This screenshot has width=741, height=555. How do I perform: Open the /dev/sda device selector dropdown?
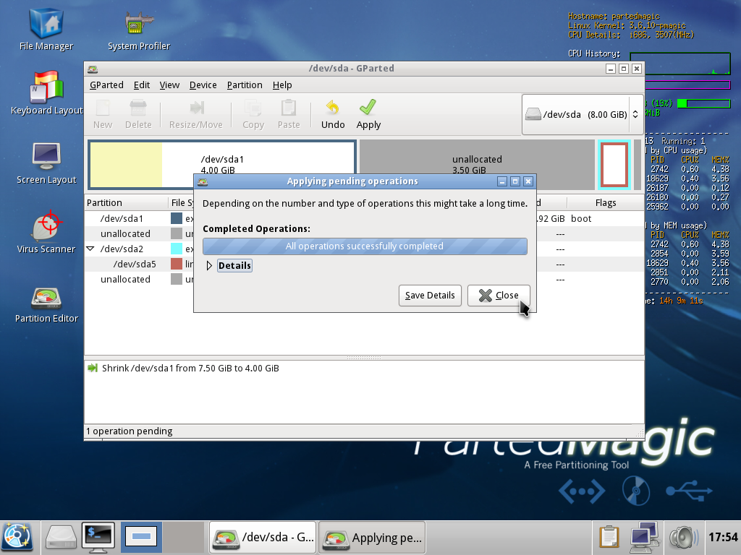583,114
